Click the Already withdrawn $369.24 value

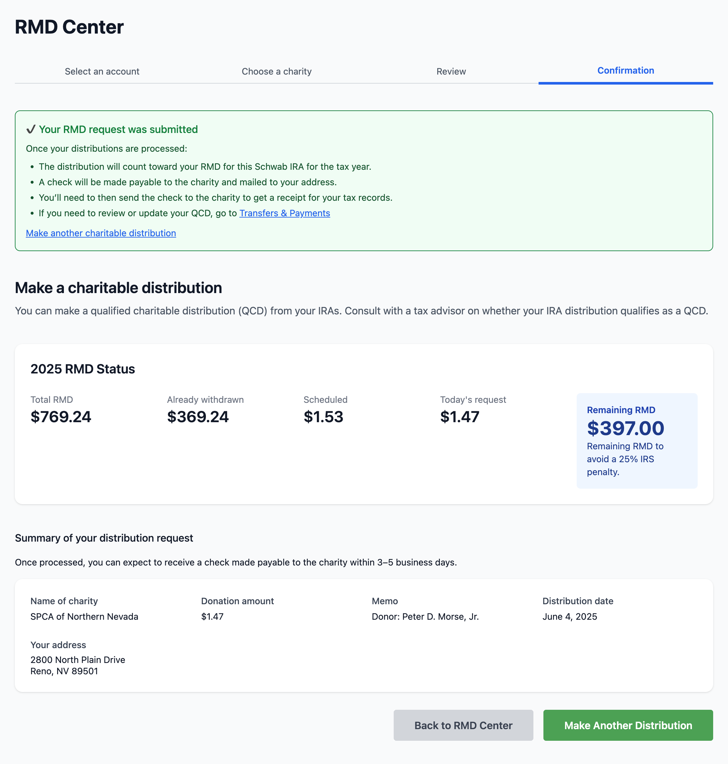tap(198, 417)
